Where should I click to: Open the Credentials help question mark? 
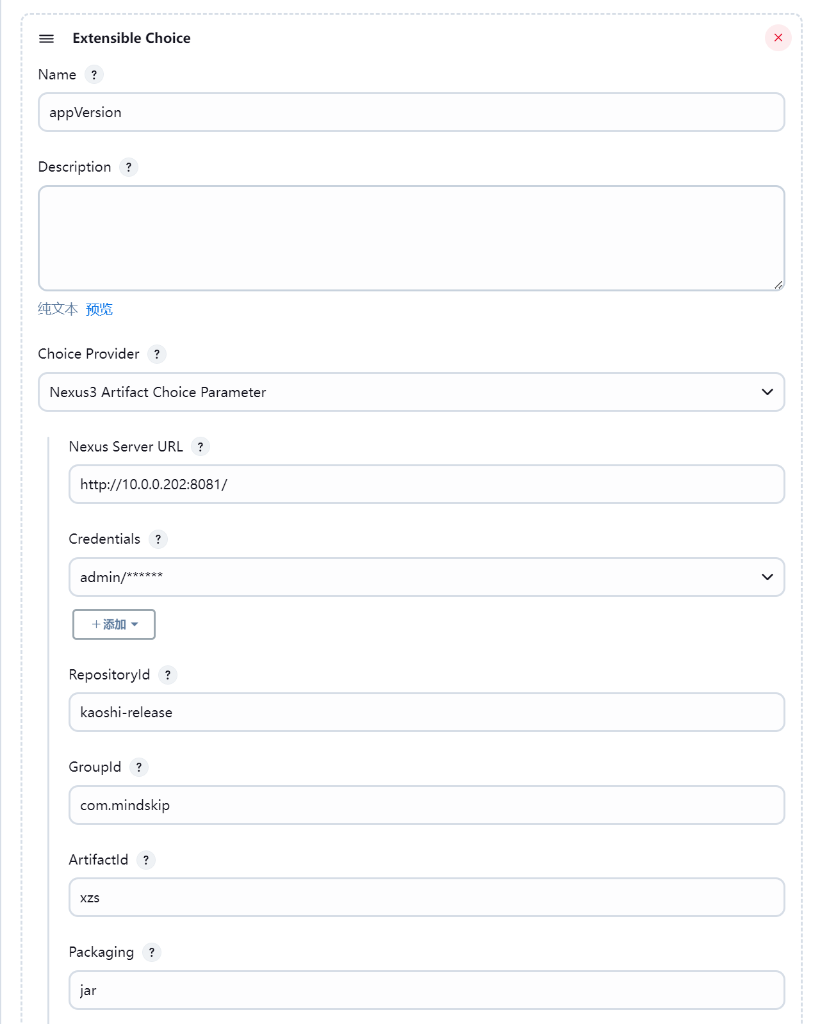tap(158, 539)
